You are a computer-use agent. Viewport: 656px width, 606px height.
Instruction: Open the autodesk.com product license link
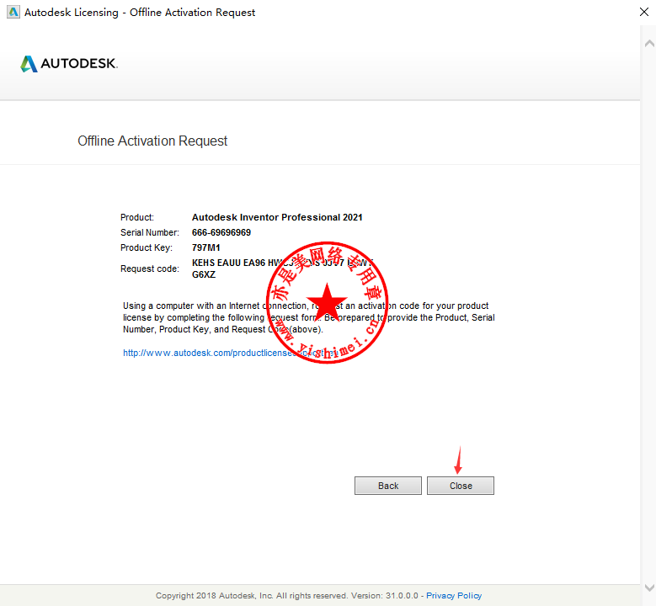tap(230, 353)
